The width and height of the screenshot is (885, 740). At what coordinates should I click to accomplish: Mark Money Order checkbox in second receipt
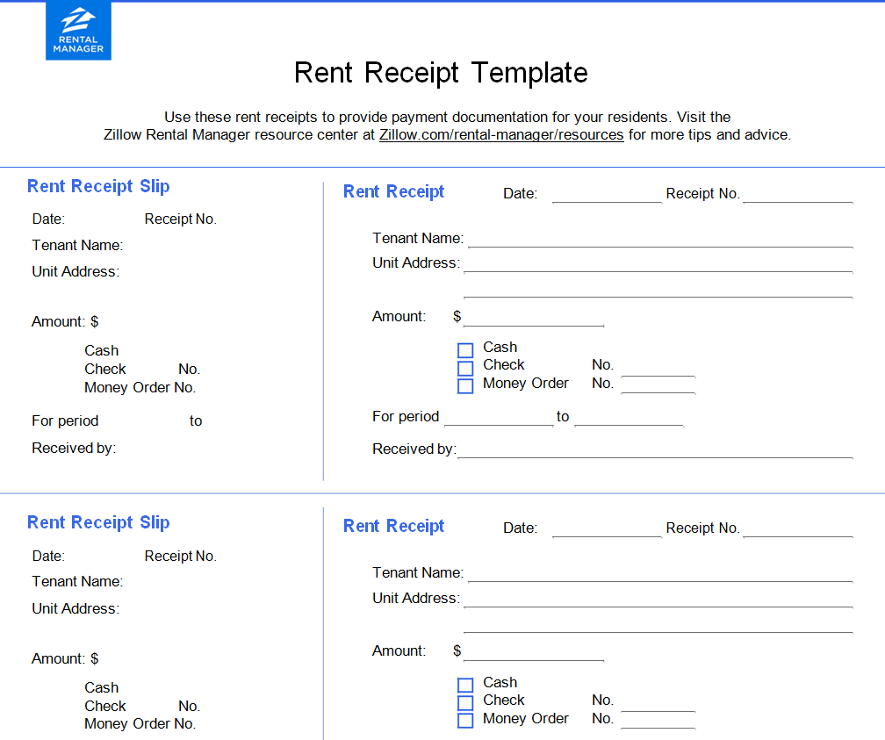coord(465,721)
